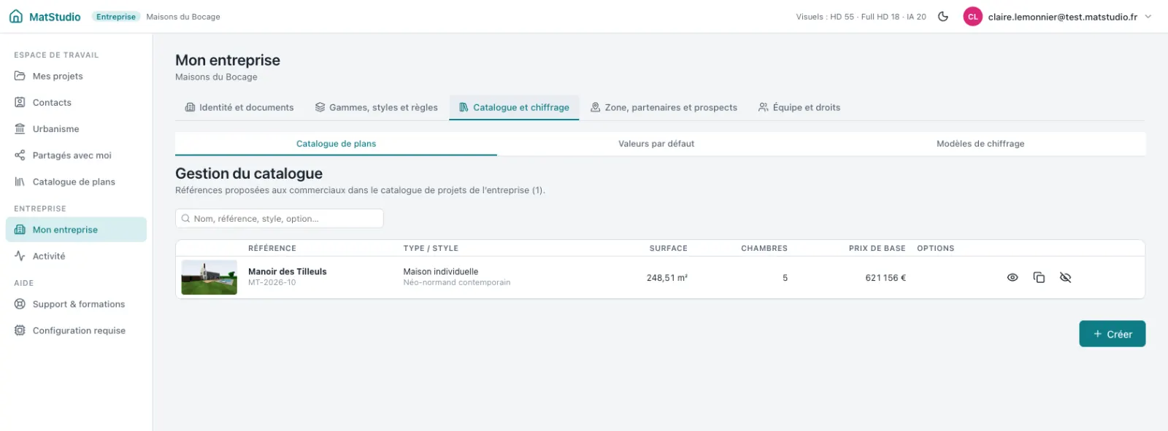Image resolution: width=1168 pixels, height=431 pixels.
Task: Click the 248,51 m² surface value
Action: pyautogui.click(x=667, y=278)
